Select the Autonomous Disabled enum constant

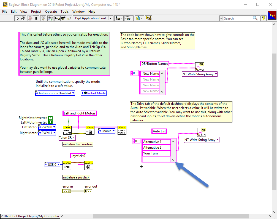[55, 93]
